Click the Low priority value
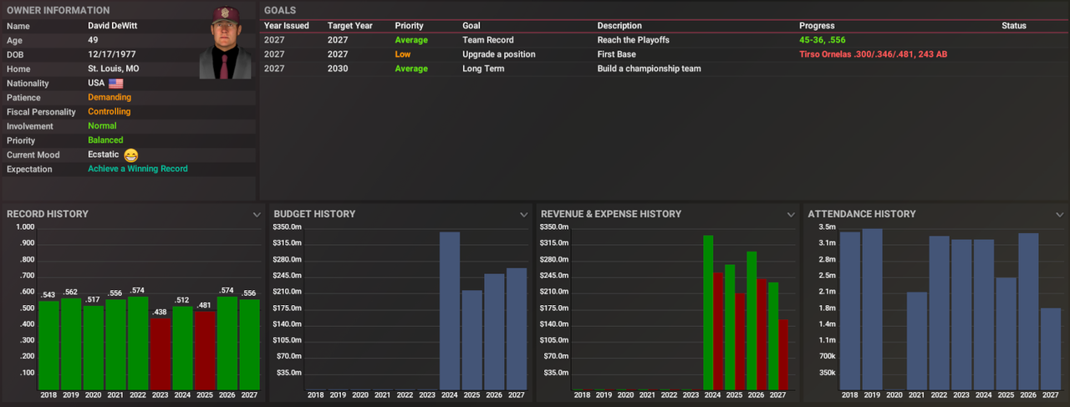 [403, 54]
